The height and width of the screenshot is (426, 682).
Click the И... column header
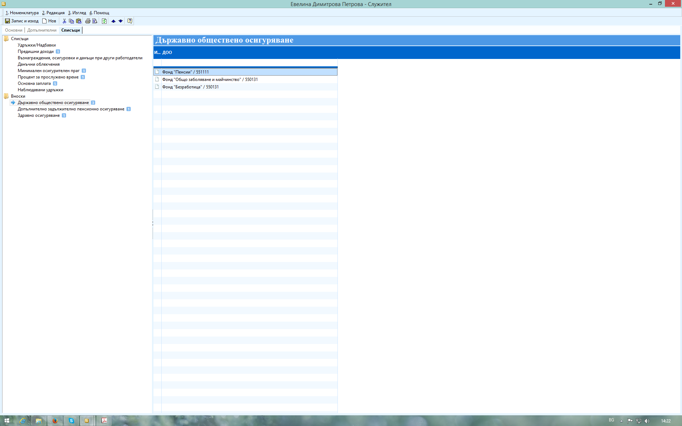point(157,52)
